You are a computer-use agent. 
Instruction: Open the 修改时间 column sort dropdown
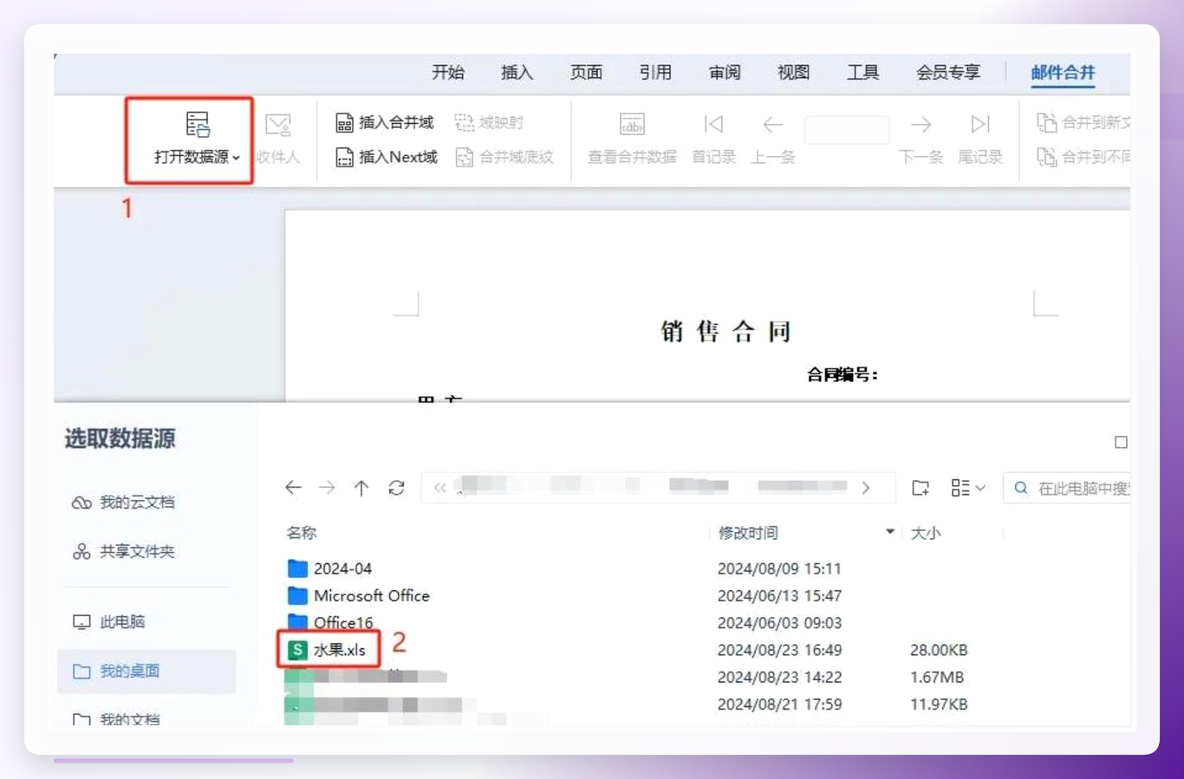[889, 532]
